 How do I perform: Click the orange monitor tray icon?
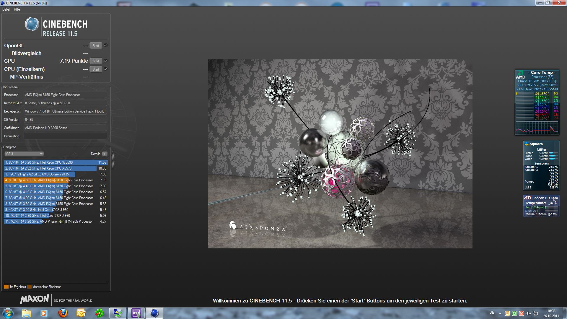tap(507, 313)
